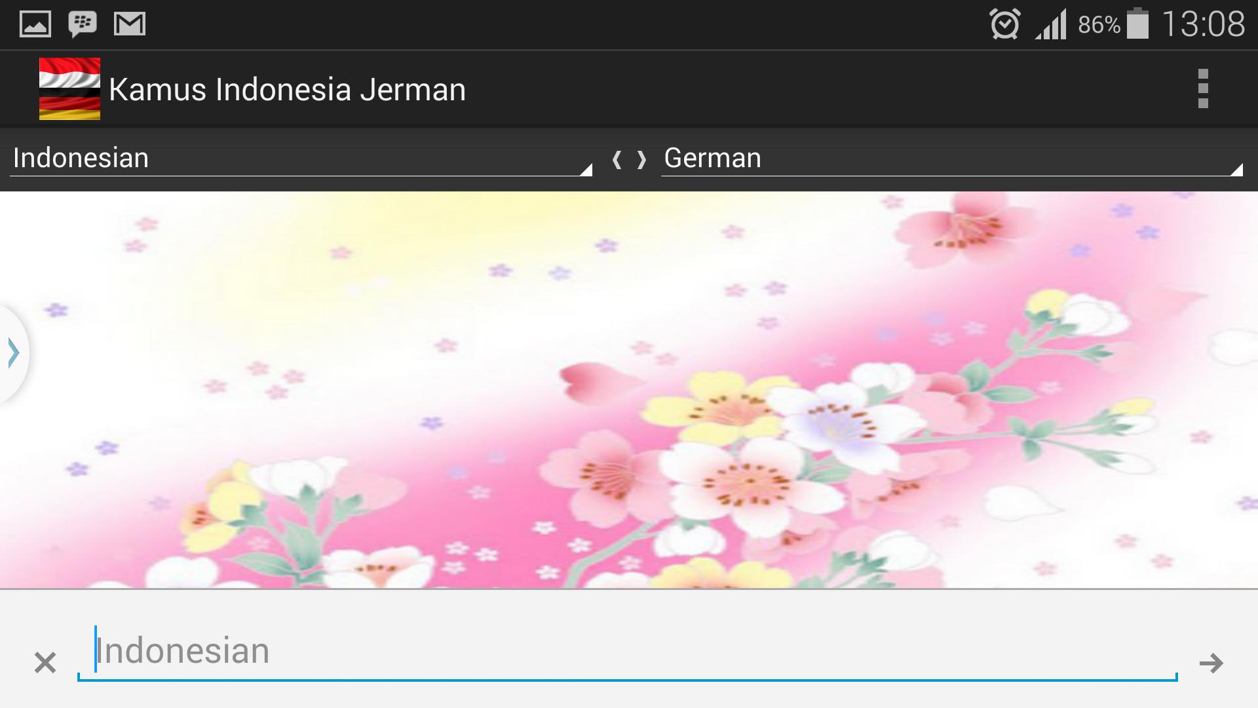1258x708 pixels.
Task: Tap the alarm clock status icon
Action: tap(1004, 24)
